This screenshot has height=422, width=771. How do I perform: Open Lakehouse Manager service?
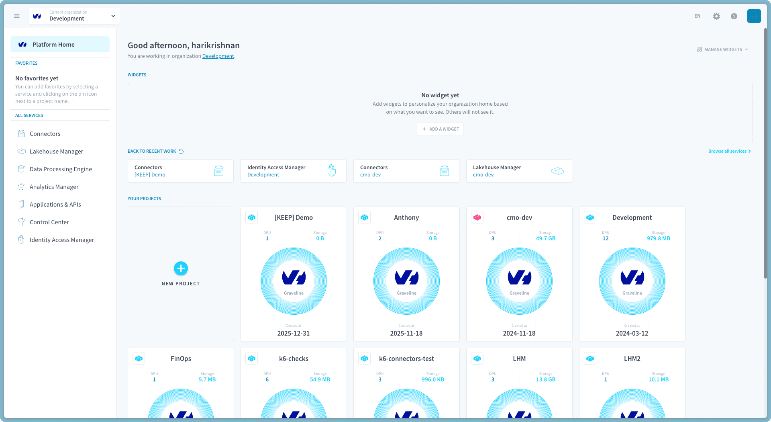(x=56, y=152)
